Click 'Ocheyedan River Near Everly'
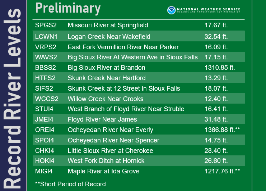 [x=111, y=130]
